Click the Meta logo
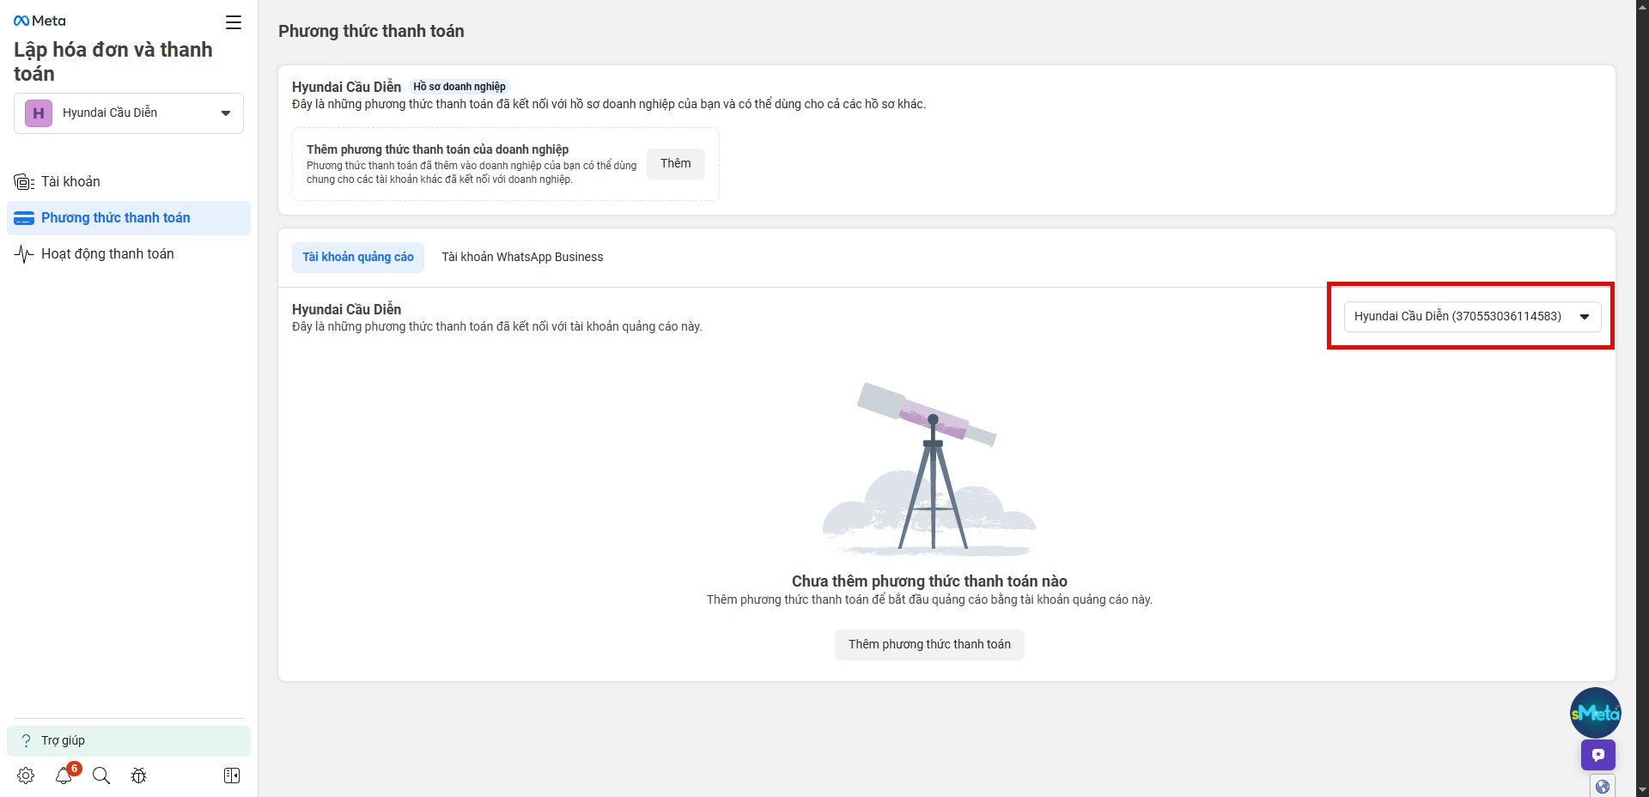1649x797 pixels. (40, 21)
